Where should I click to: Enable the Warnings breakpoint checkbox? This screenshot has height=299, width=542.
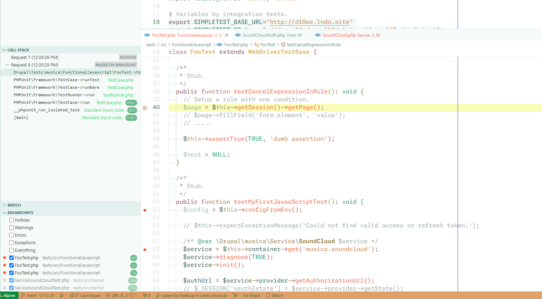(12, 228)
